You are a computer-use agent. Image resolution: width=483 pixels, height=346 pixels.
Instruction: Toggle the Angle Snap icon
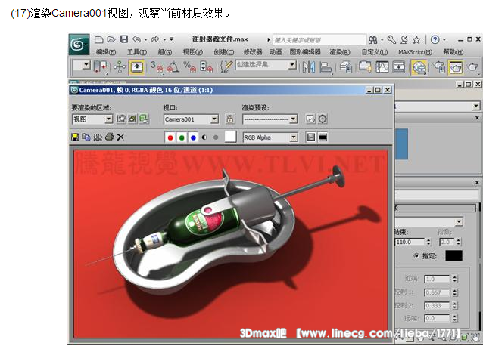(173, 66)
